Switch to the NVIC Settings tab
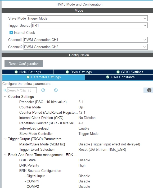 coord(28,72)
